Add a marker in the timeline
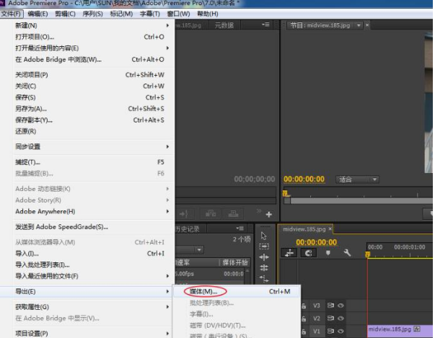This screenshot has width=435, height=338. pyautogui.click(x=328, y=253)
